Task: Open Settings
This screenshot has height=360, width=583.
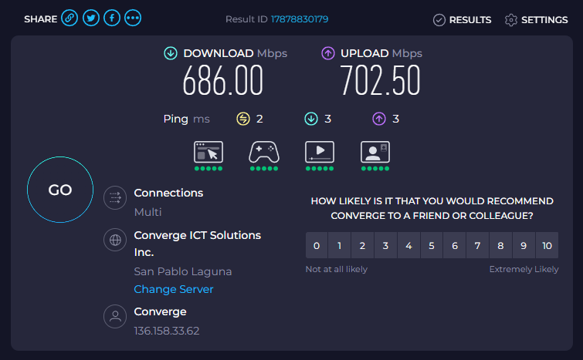Action: (x=536, y=20)
